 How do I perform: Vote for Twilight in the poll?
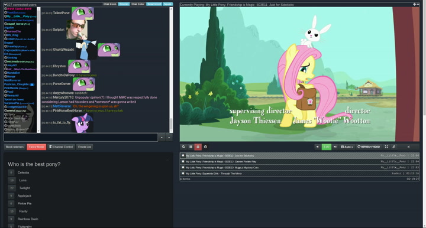(12, 188)
